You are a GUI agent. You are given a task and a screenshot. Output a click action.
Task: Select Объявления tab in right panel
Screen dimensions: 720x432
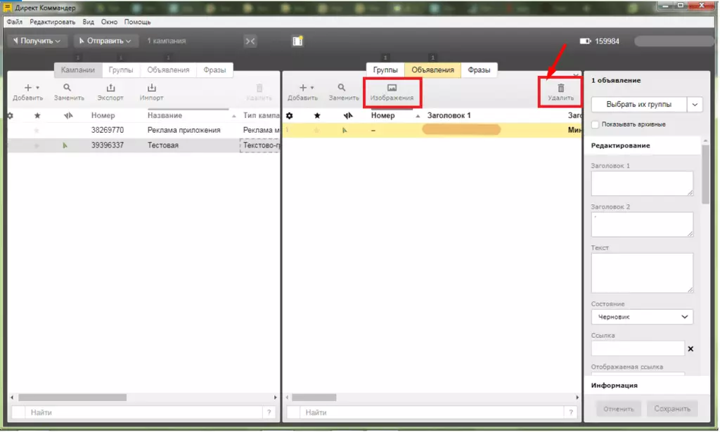click(432, 70)
